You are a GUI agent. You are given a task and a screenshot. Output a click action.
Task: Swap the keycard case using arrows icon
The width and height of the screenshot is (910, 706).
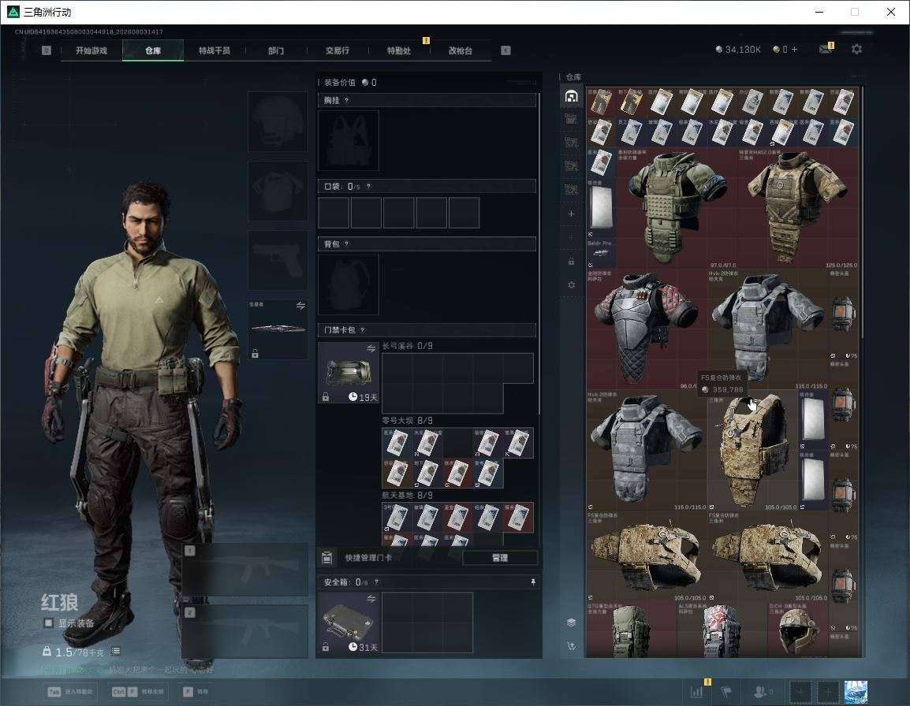371,348
